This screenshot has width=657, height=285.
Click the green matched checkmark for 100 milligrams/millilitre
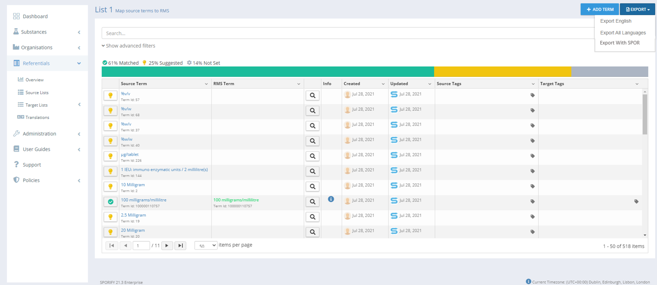110,201
